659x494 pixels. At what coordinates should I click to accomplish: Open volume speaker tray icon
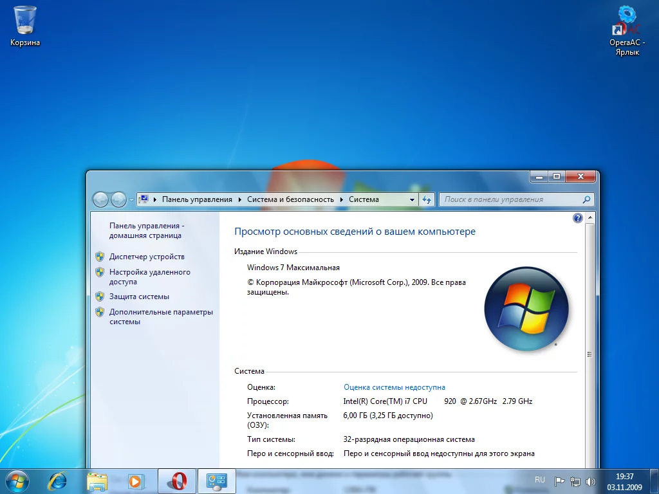point(591,481)
